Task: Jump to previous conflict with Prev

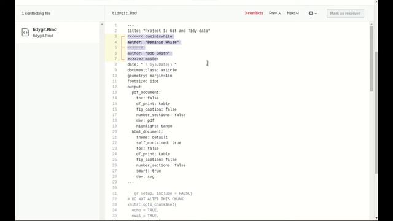Action: click(x=275, y=13)
